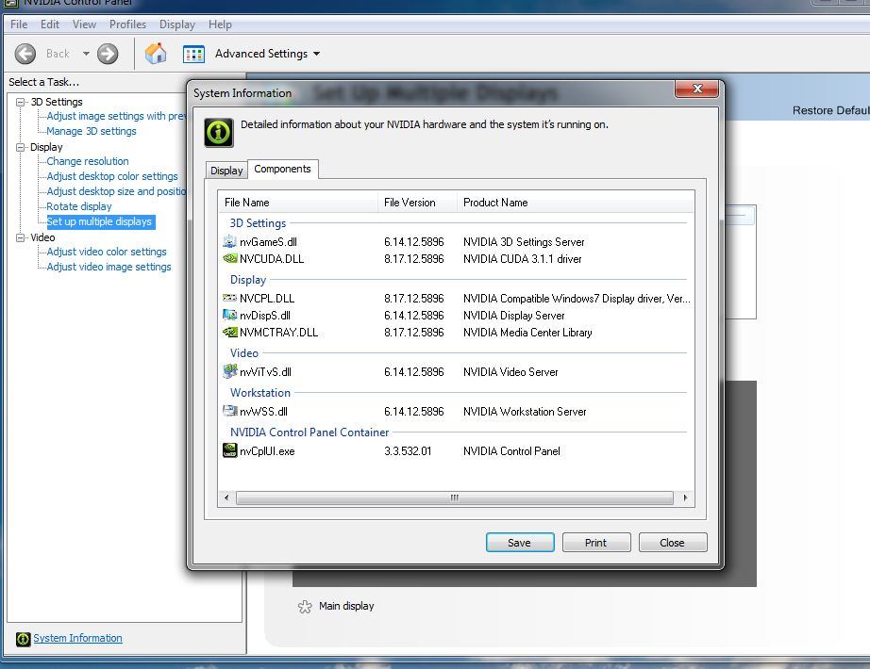This screenshot has width=870, height=669.
Task: Select the NVCUDA.DLL file name
Action: 272,259
